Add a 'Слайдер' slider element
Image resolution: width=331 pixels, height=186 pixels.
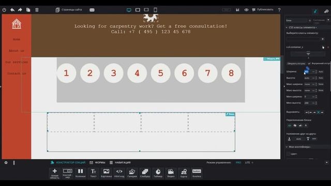click(x=145, y=174)
